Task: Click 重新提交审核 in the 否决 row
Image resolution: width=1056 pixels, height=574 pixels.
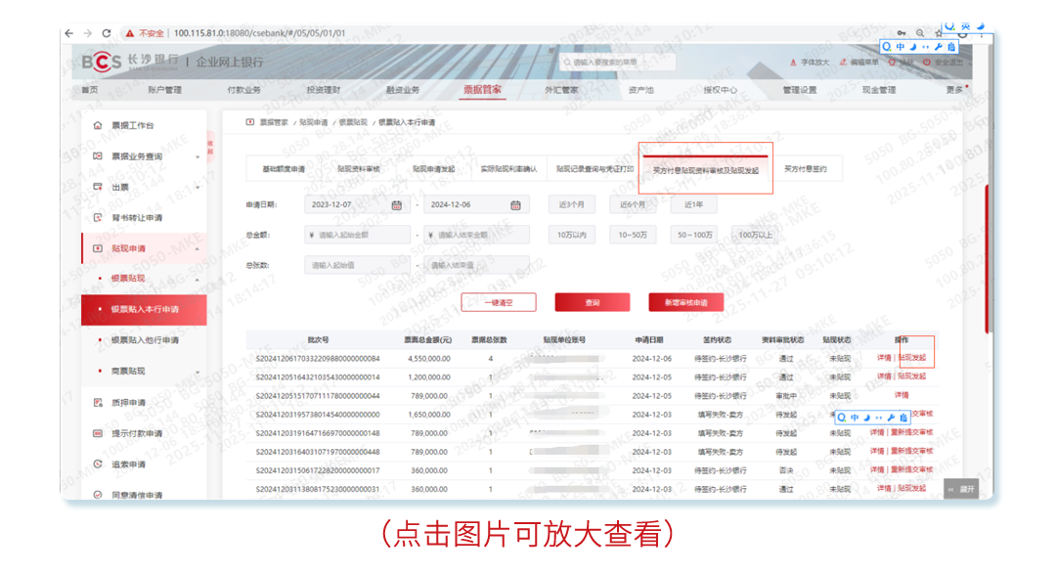Action: (x=912, y=469)
